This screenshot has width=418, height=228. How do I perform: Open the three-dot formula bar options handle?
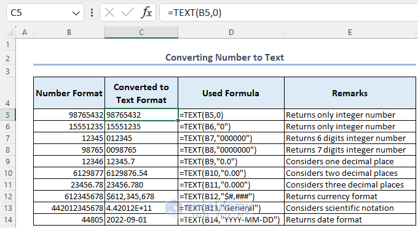(x=92, y=12)
